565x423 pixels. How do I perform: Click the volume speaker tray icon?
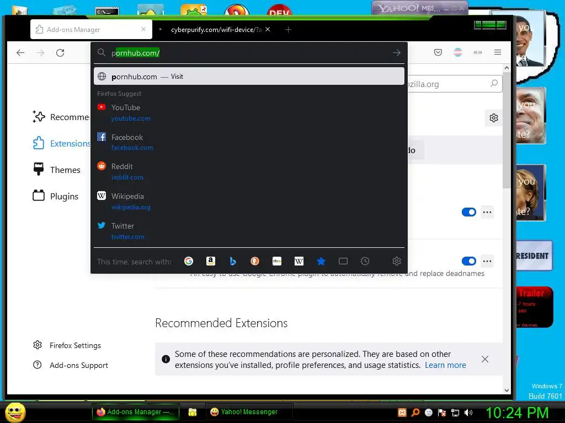point(468,413)
